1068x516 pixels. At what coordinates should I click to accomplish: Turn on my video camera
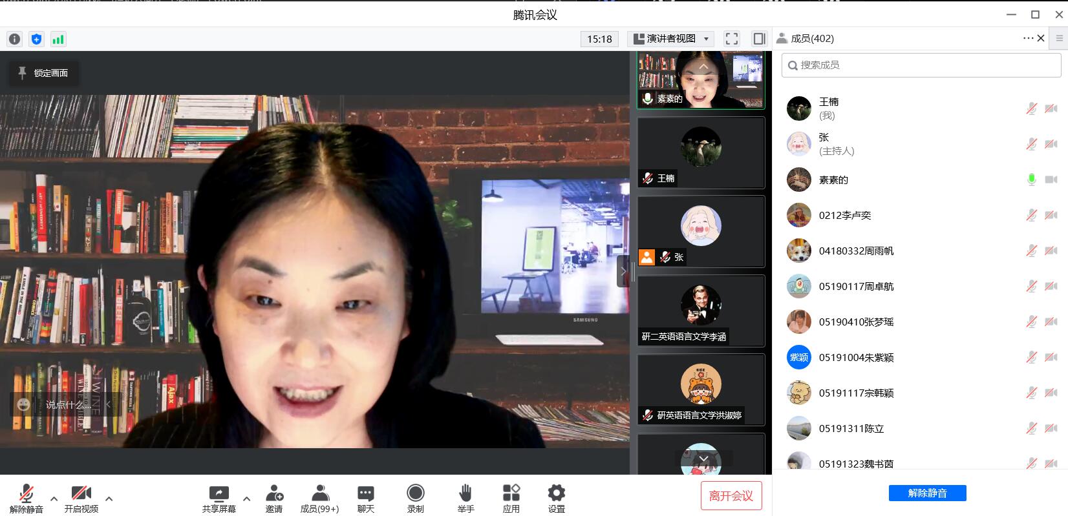point(81,499)
